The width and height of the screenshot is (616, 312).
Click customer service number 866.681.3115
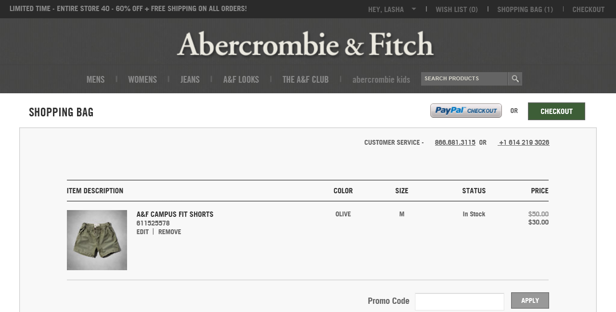tap(455, 142)
